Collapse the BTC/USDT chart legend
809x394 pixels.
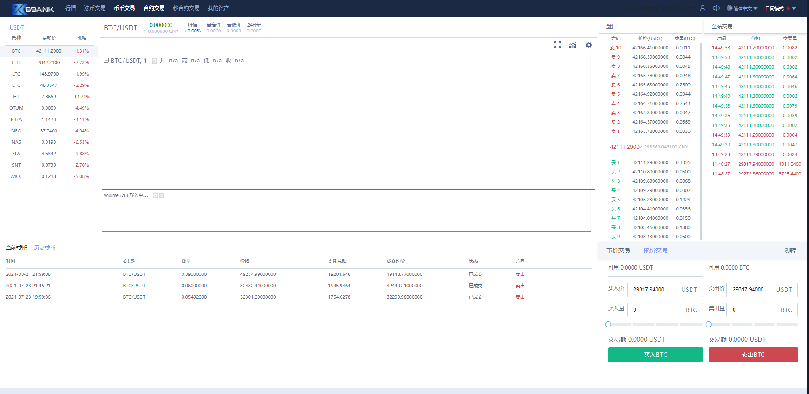106,61
